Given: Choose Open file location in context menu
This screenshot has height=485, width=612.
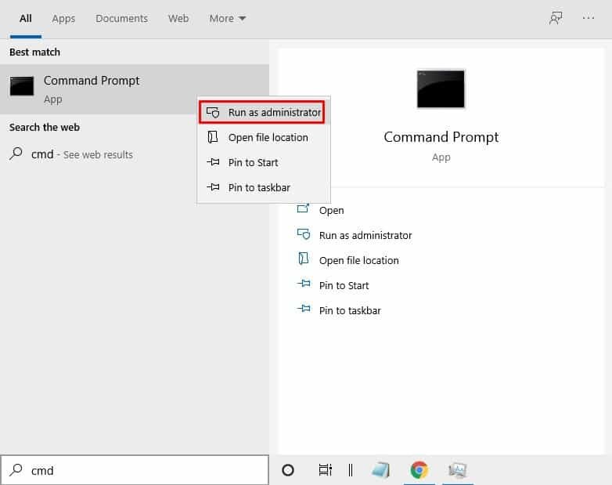Looking at the screenshot, I should (x=264, y=138).
